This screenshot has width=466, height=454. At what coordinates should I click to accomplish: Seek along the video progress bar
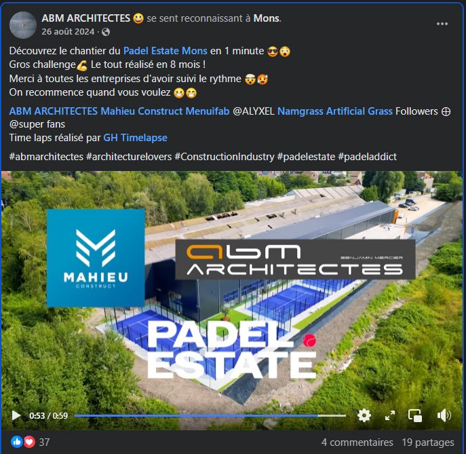210,415
